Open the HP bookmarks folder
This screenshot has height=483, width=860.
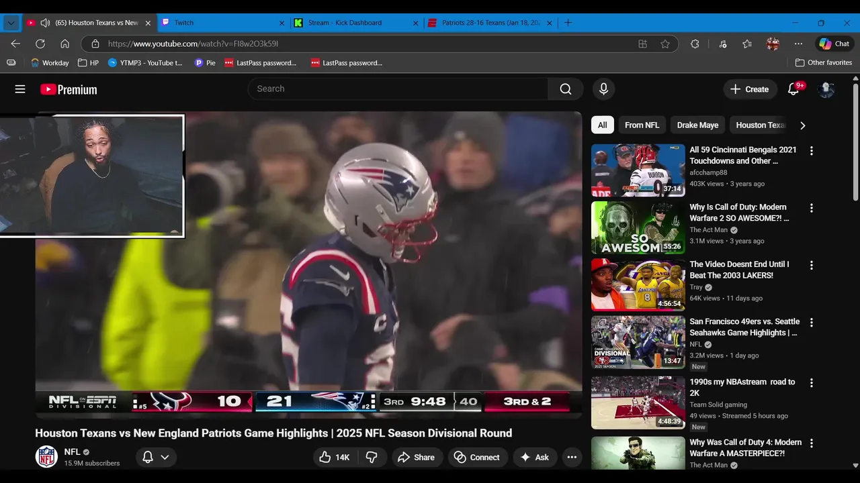88,62
